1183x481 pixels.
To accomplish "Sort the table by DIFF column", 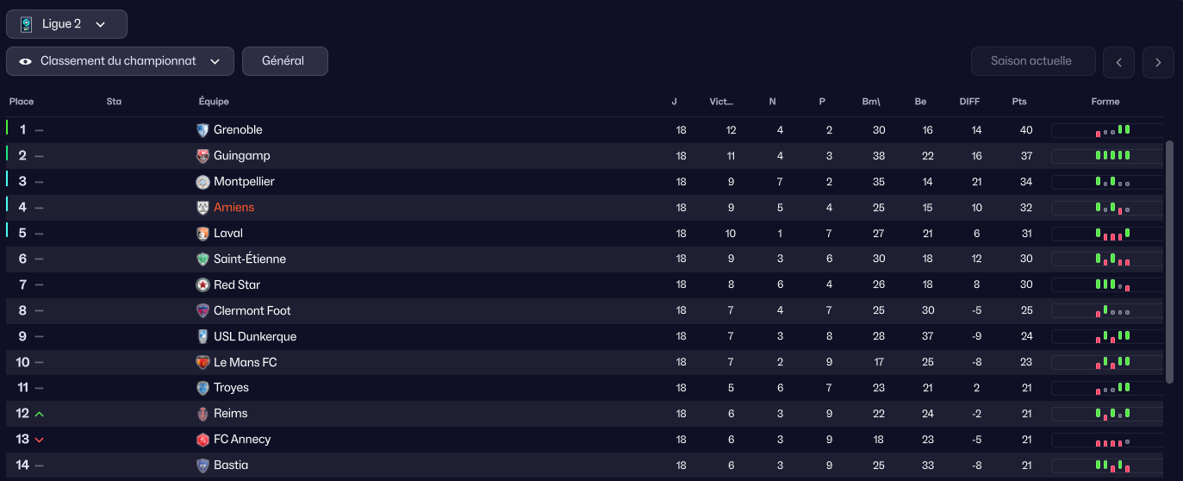I will (x=969, y=102).
